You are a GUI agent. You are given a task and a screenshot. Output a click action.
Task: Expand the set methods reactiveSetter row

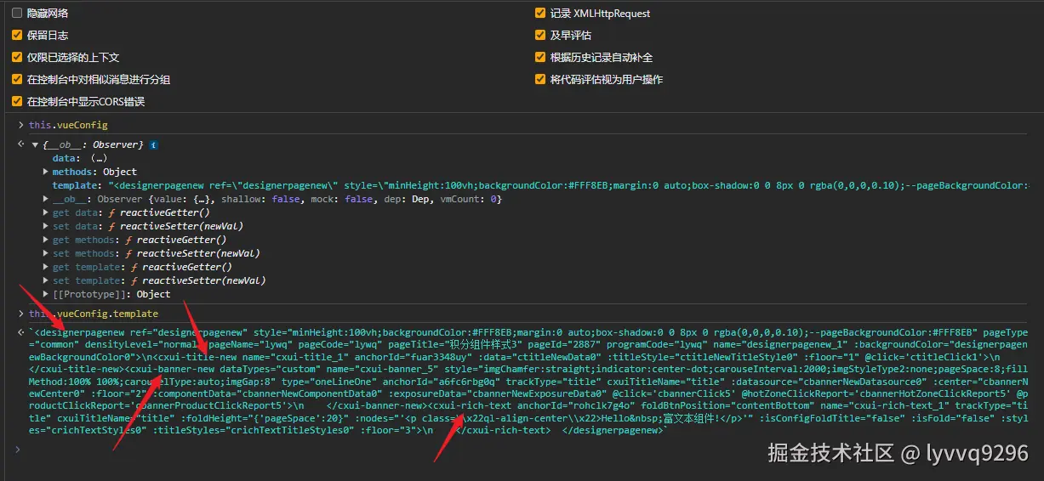coord(45,253)
